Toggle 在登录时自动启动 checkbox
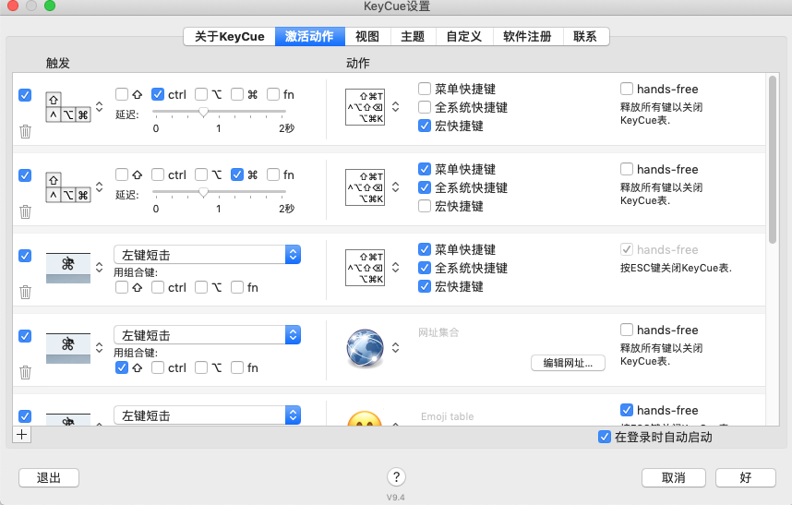The image size is (792, 505). point(605,437)
